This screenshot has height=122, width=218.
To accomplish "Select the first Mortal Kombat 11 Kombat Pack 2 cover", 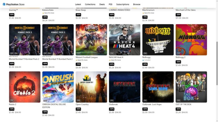I will (25, 40).
